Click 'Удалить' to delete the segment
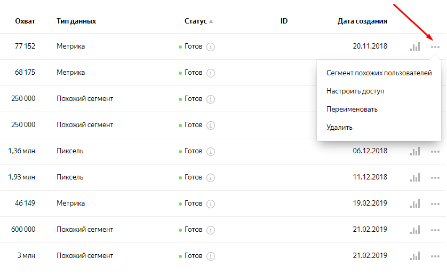The image size is (447, 274). pyautogui.click(x=339, y=128)
